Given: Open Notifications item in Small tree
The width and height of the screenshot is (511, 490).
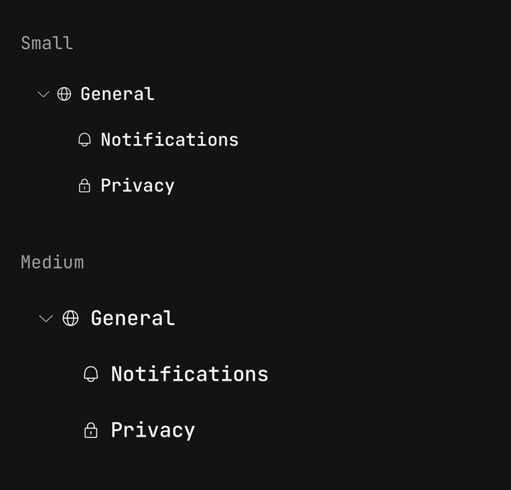Looking at the screenshot, I should point(170,140).
